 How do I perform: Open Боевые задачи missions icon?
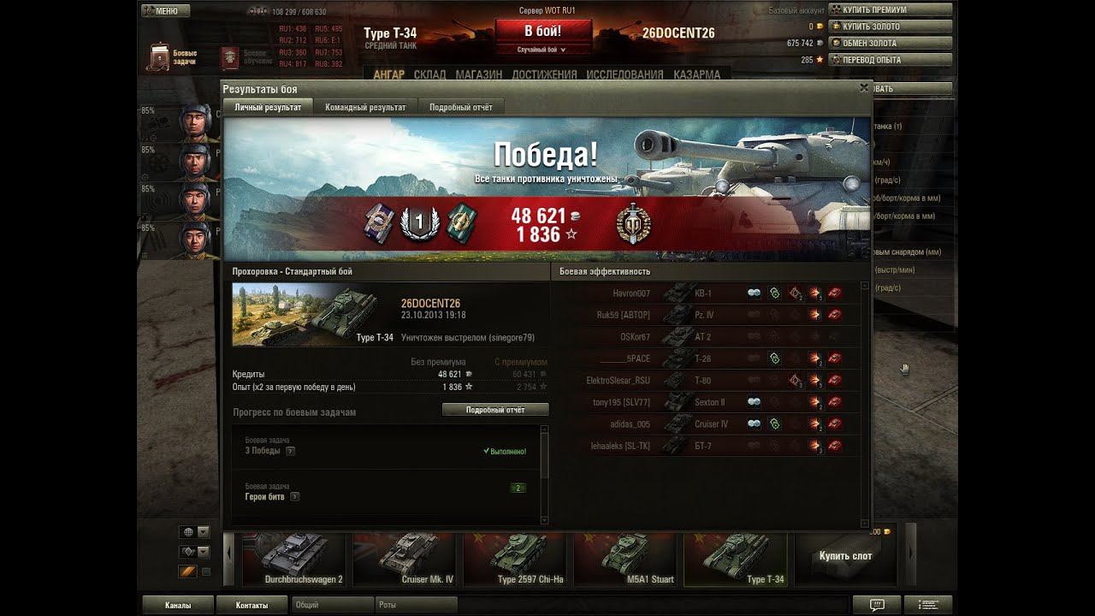point(157,56)
